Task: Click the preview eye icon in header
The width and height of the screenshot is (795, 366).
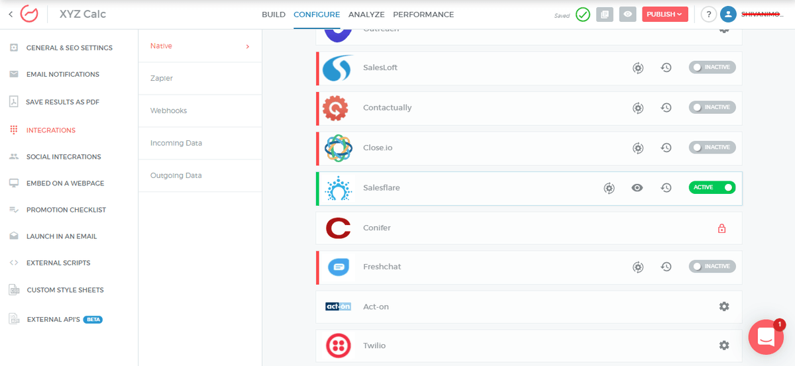Action: 627,14
